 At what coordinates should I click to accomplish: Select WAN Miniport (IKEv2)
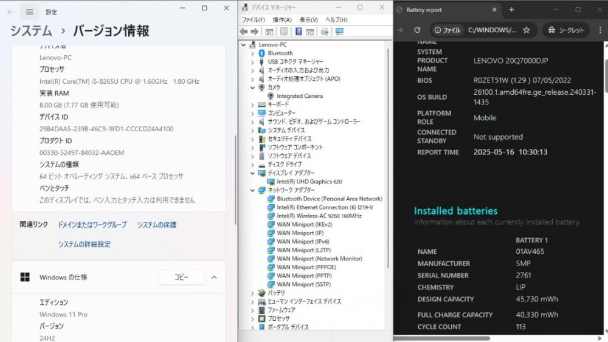(305, 224)
